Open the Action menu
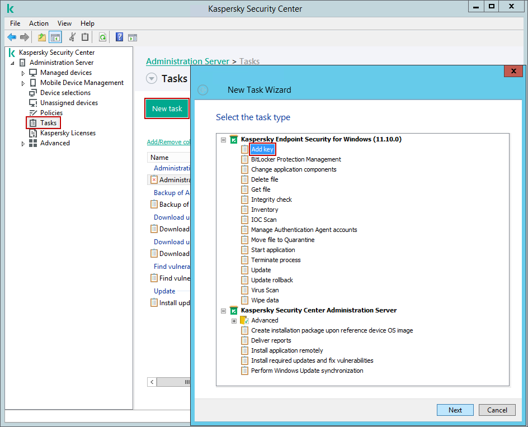 point(39,23)
